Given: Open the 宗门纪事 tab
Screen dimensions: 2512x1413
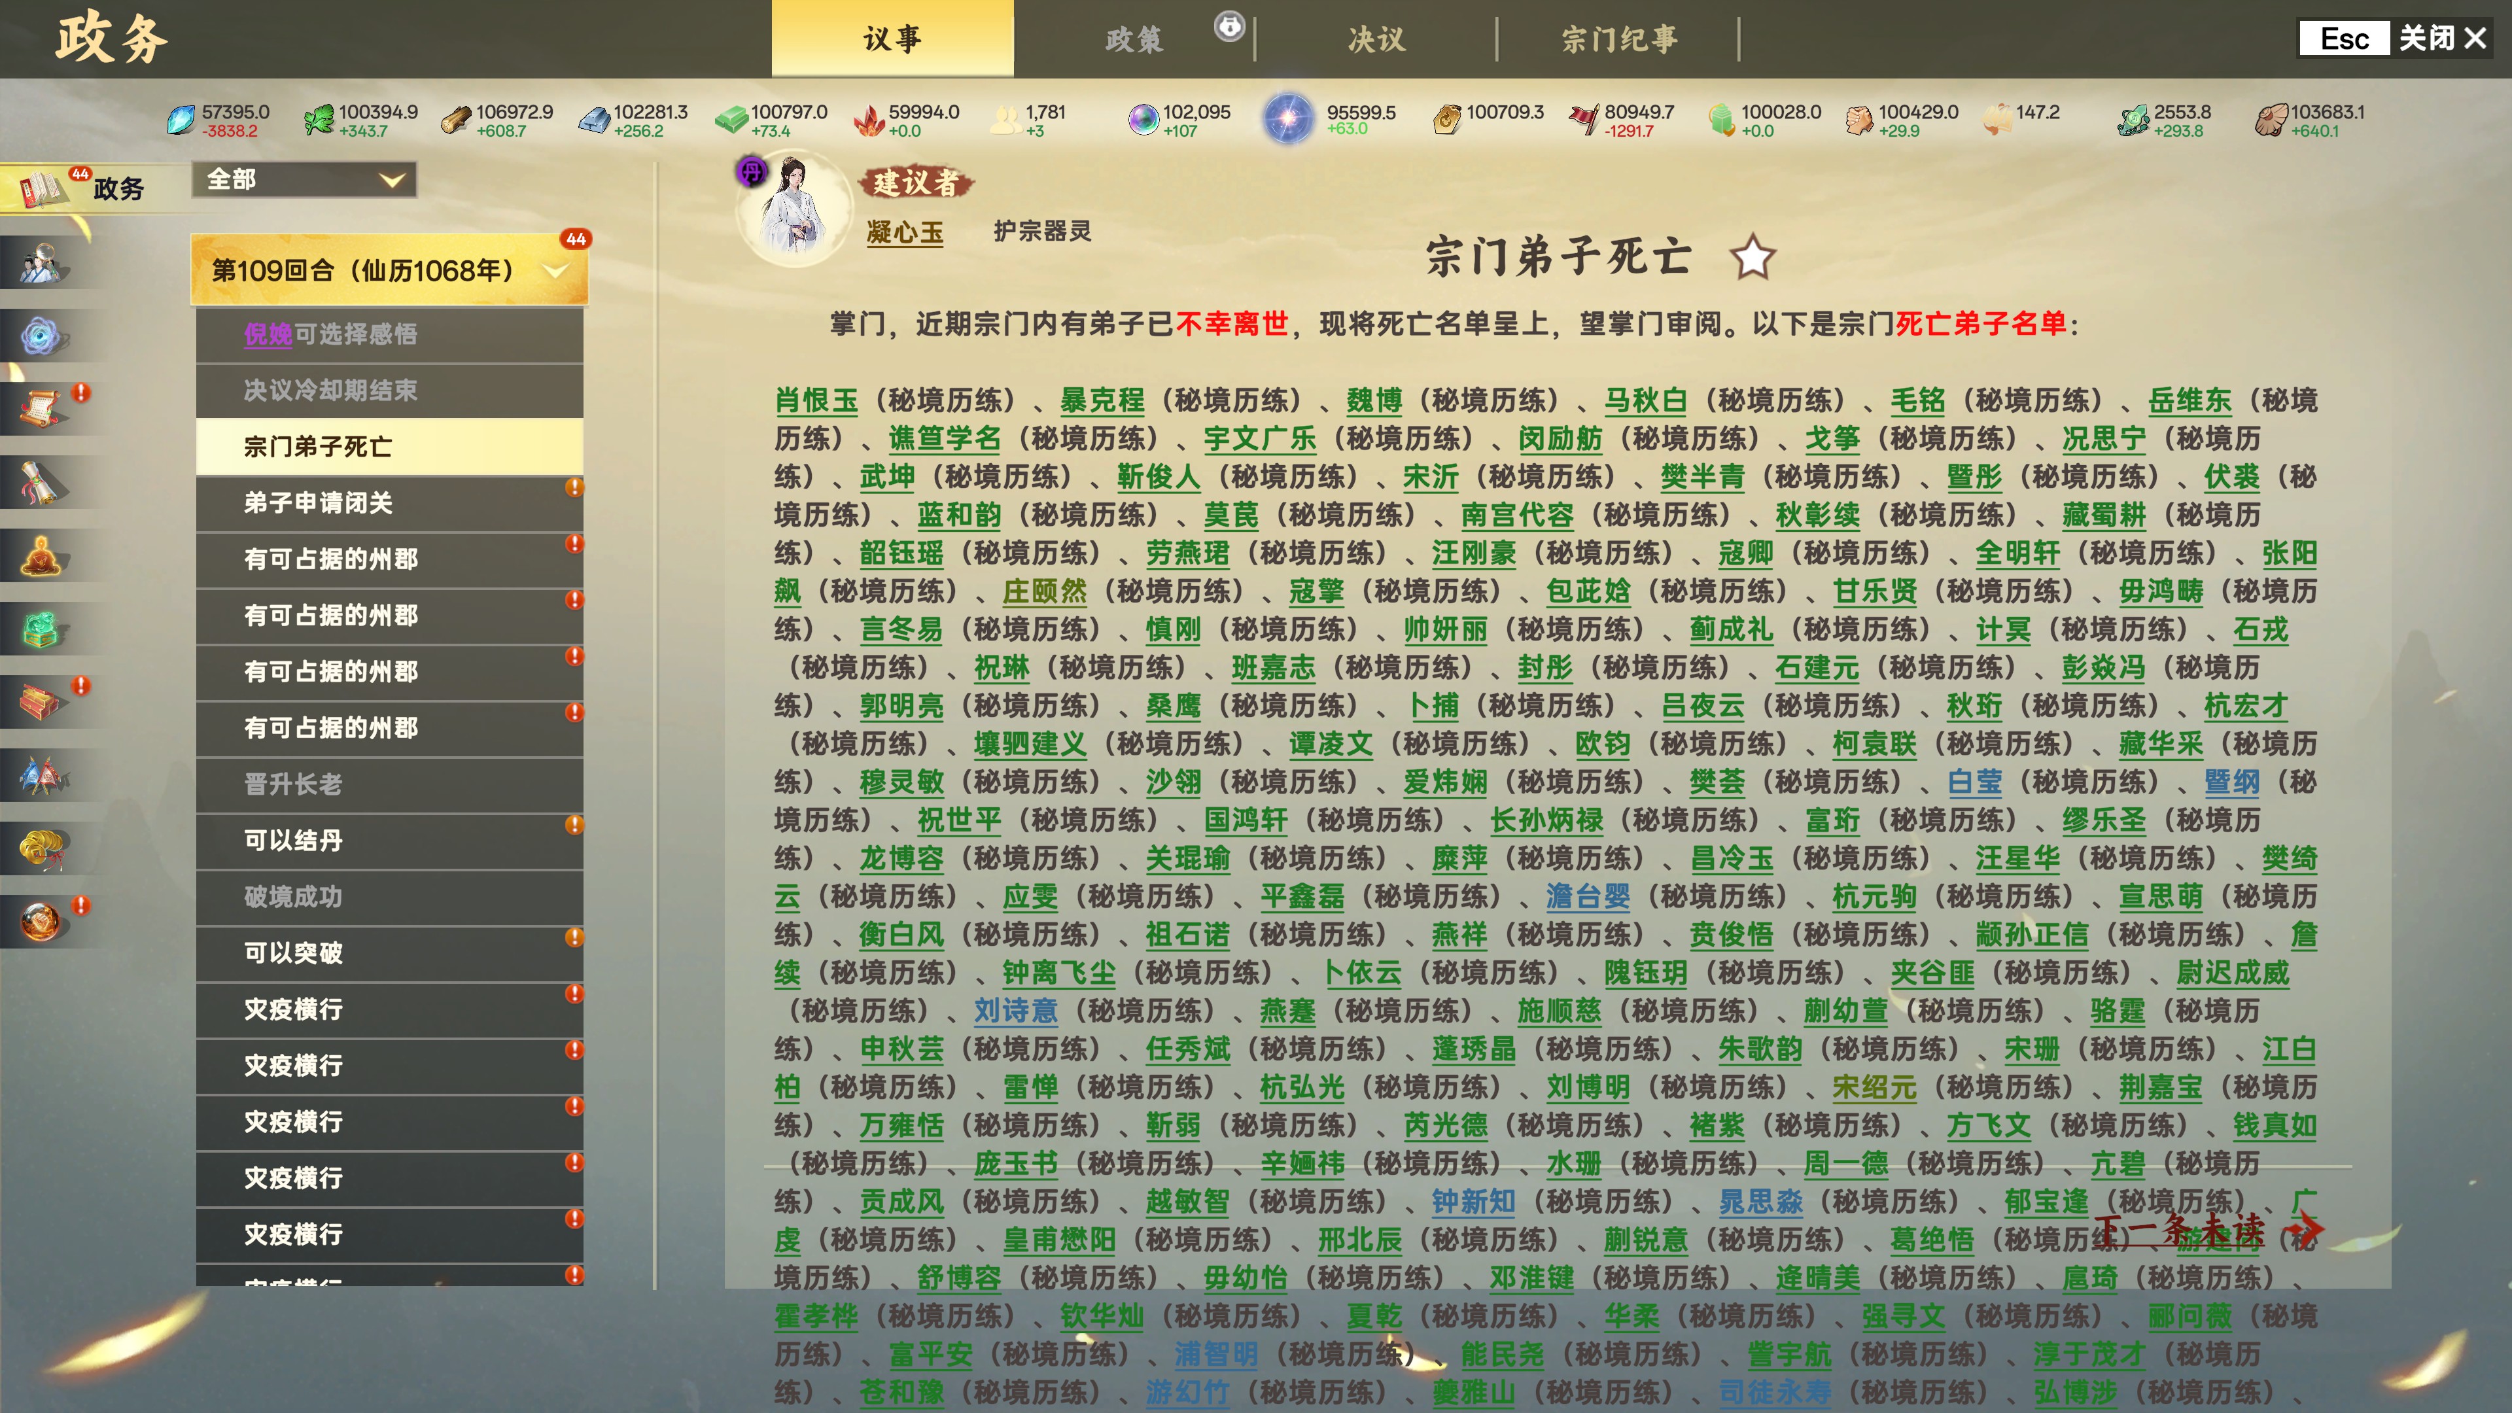Looking at the screenshot, I should pos(1619,39).
